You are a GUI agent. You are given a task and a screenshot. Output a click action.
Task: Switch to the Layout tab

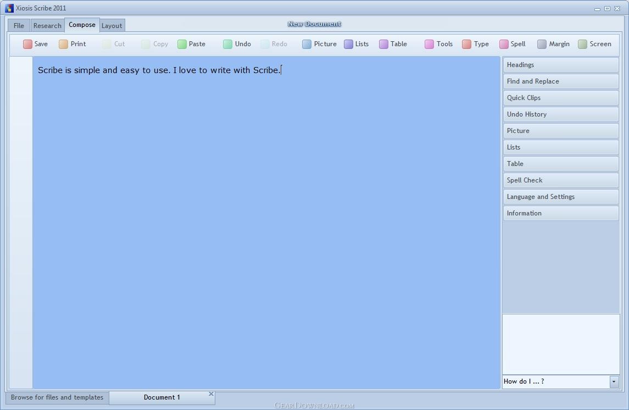click(112, 26)
